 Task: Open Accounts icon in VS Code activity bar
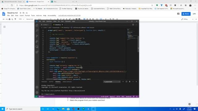(x=37, y=87)
